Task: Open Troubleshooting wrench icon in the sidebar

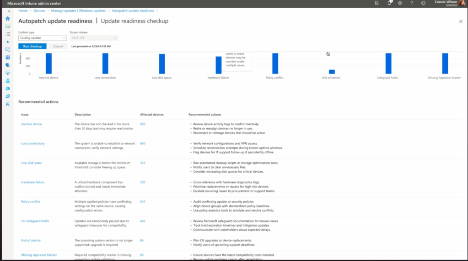Action: (x=8, y=104)
